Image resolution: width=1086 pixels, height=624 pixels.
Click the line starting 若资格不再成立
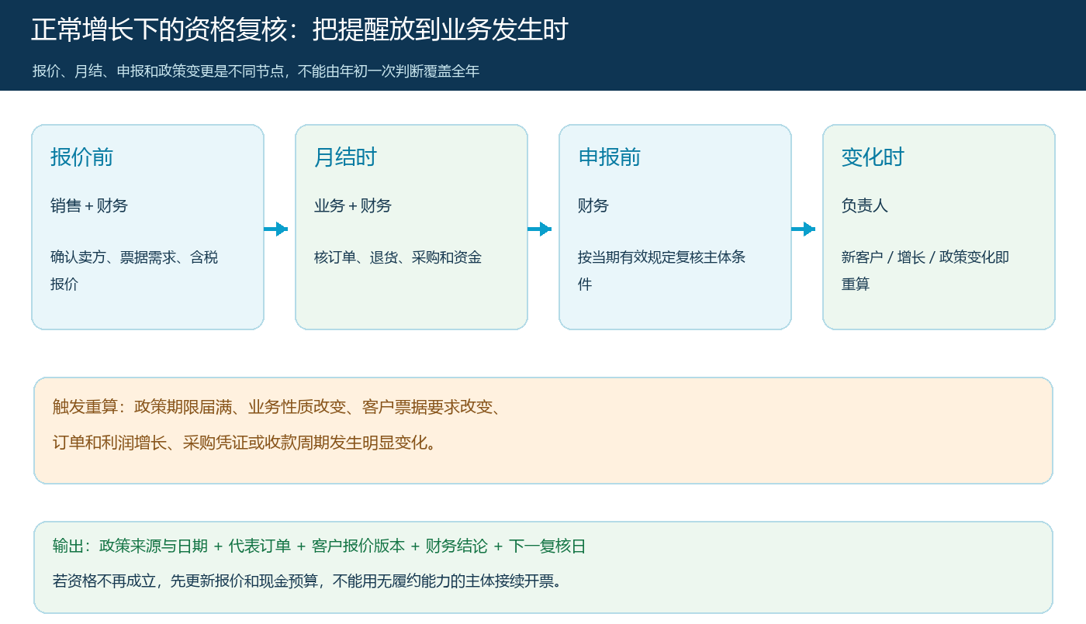pos(306,581)
